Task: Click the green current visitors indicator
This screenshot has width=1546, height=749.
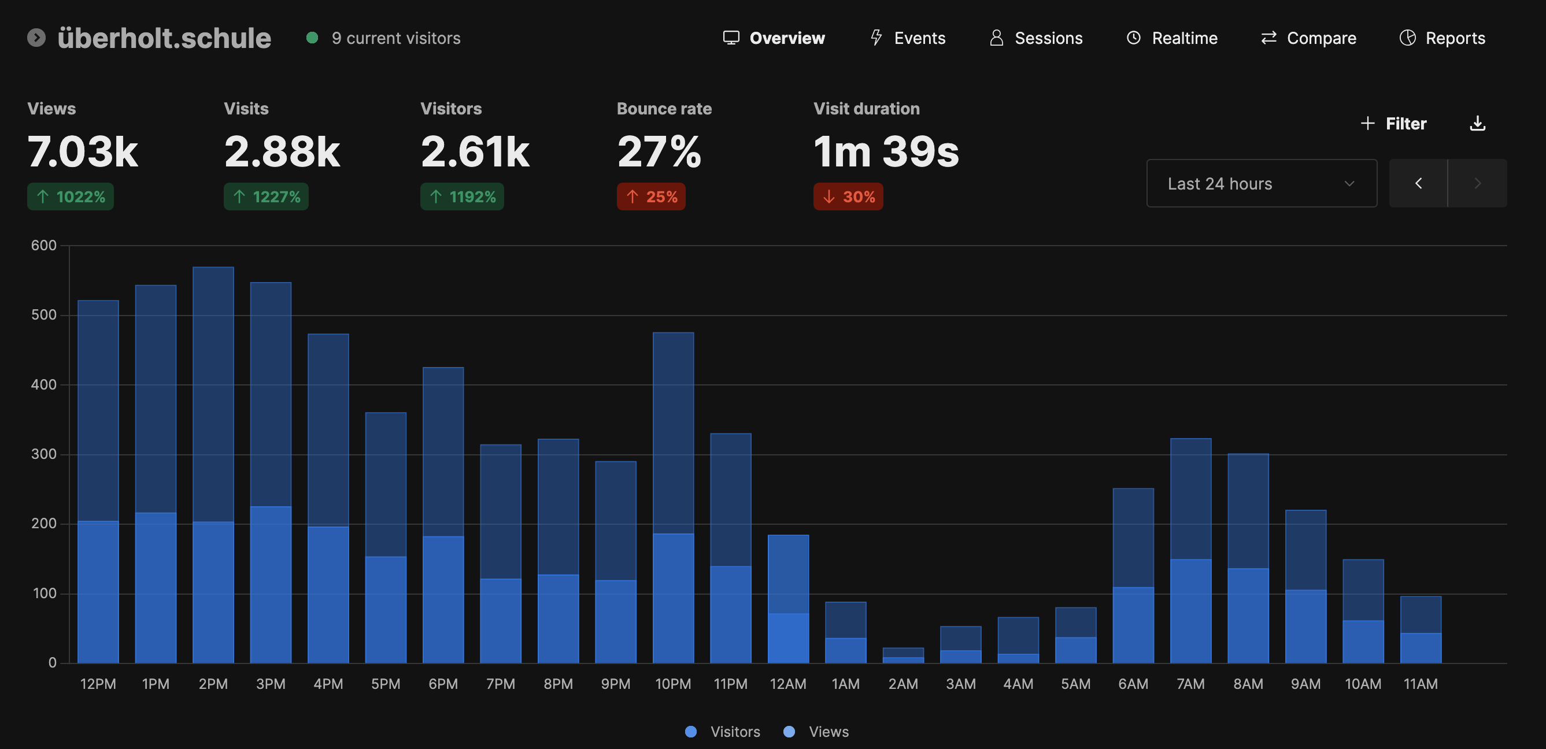Action: pos(312,38)
